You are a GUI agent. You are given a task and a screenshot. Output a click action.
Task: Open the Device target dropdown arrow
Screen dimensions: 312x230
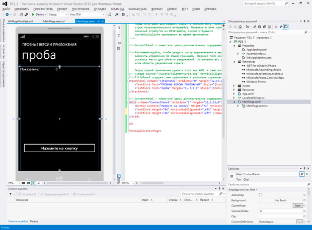[46, 15]
